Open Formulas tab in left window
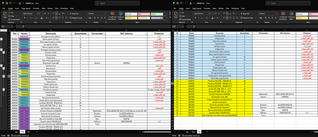Screen dimensions: 318x137 (36, 8)
